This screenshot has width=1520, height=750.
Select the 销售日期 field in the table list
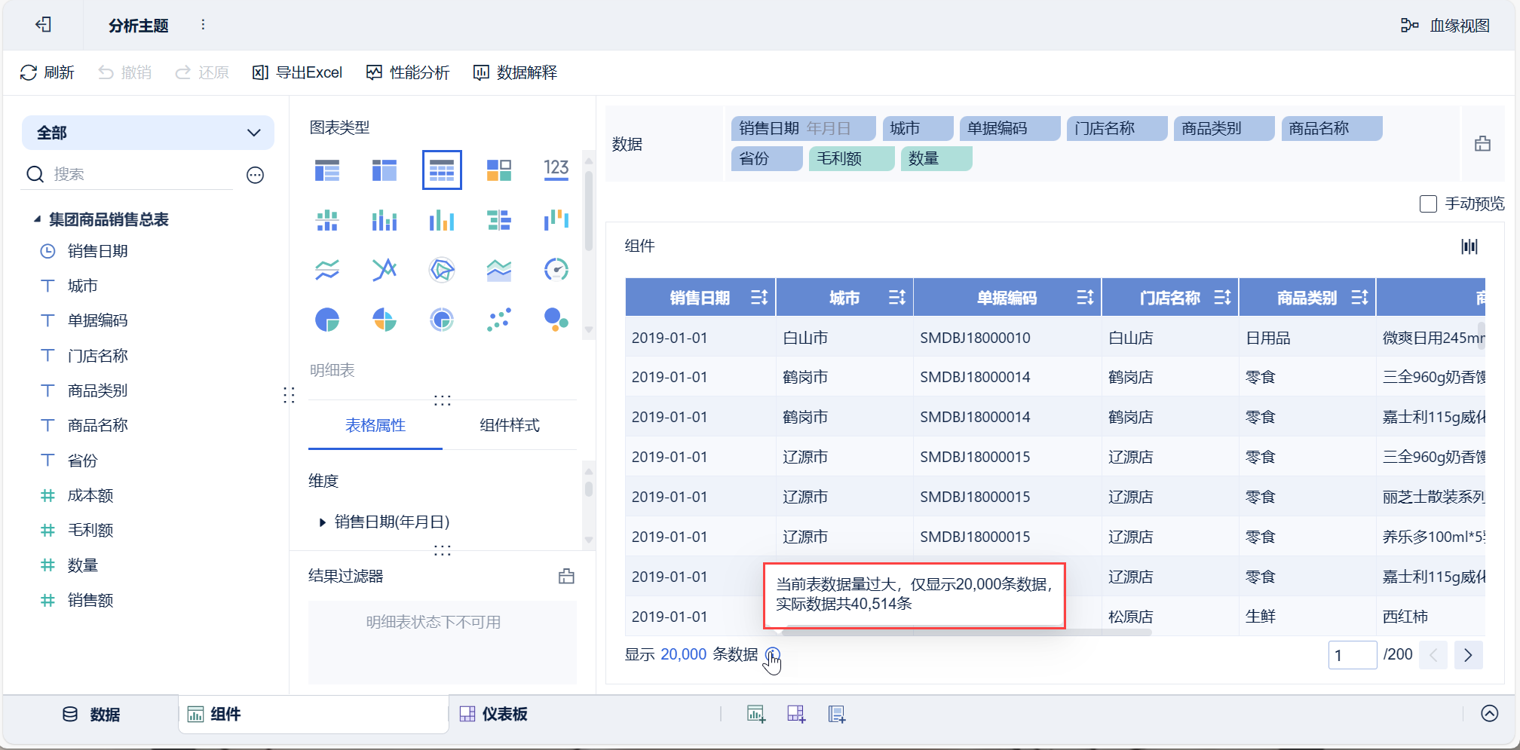click(97, 251)
